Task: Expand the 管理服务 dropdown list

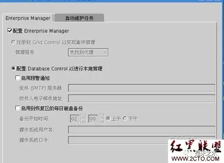Action: 88,52
